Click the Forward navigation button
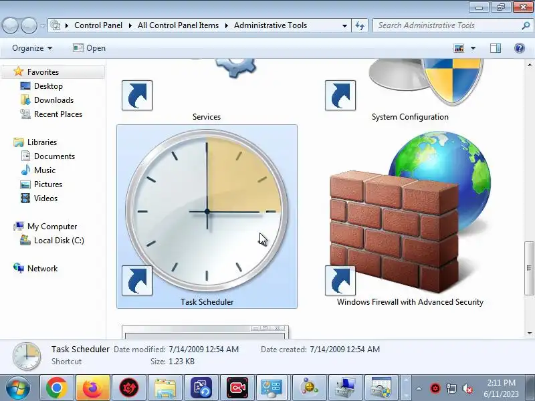Screen dimensions: 535x401 coord(29,25)
